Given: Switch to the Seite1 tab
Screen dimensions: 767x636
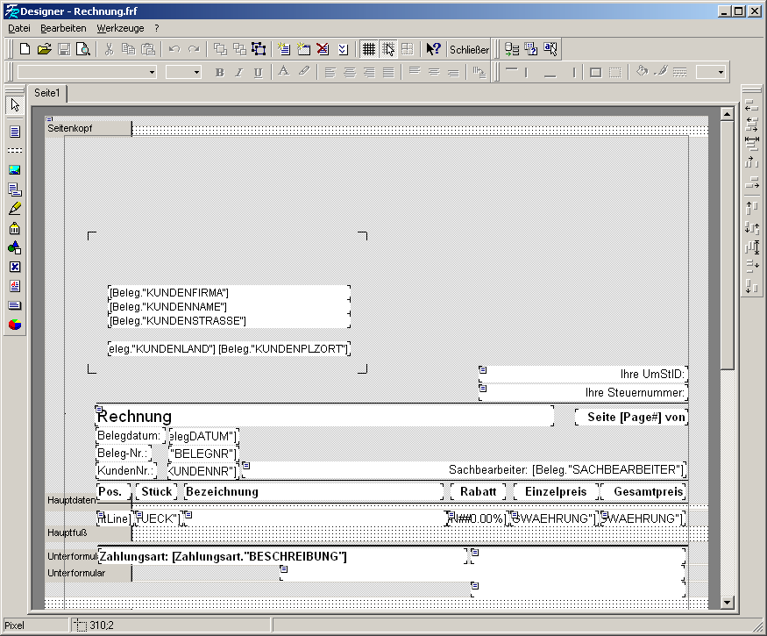Looking at the screenshot, I should [47, 93].
